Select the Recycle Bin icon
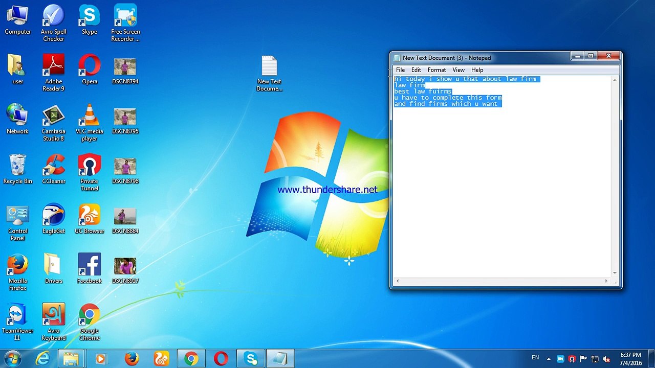Image resolution: width=655 pixels, height=368 pixels. pyautogui.click(x=18, y=170)
